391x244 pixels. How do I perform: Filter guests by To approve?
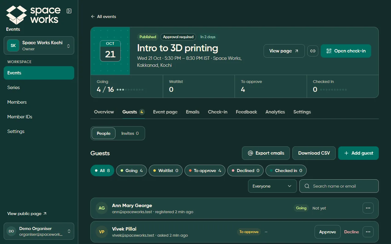click(205, 170)
